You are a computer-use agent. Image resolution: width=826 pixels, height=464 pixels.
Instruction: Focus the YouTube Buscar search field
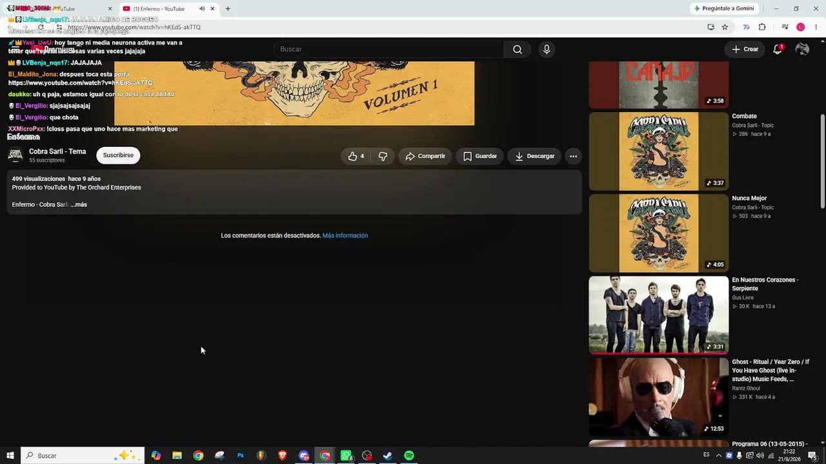389,50
